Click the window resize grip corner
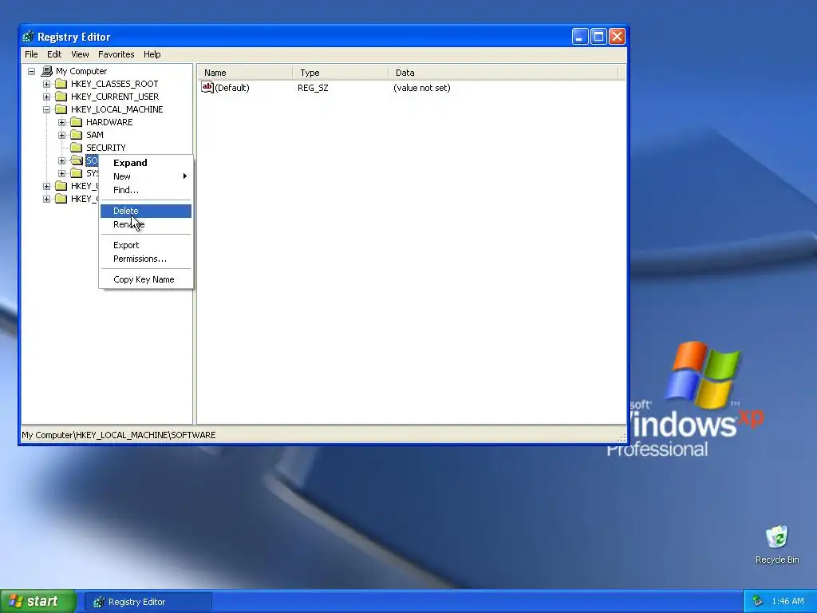817x613 pixels. tap(622, 437)
